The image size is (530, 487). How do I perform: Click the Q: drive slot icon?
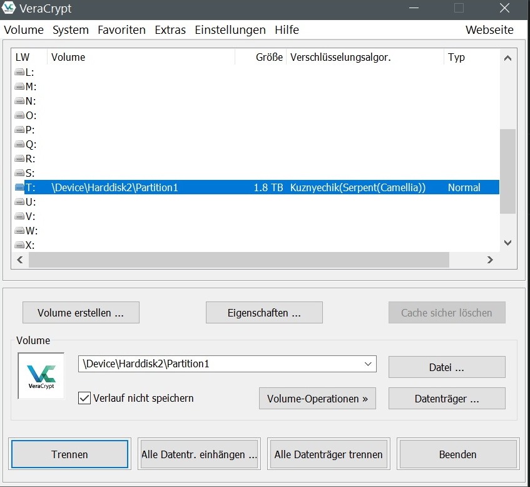[x=19, y=144]
